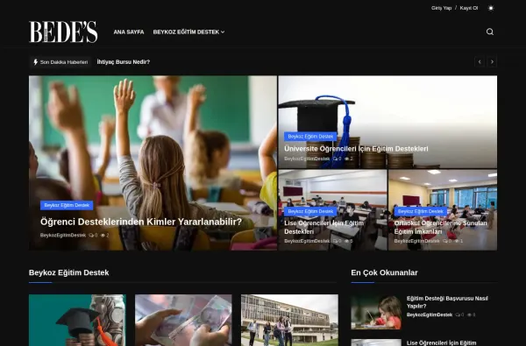Click the Kayıt Ol link
526x346 pixels.
click(x=469, y=8)
